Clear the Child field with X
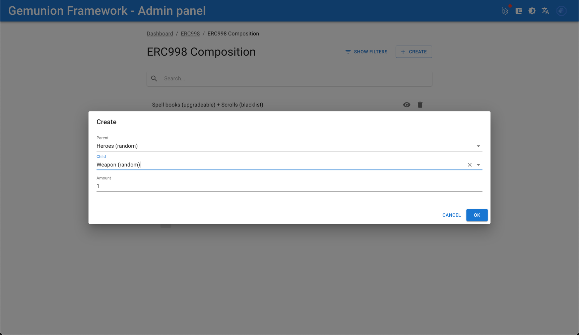Viewport: 579px width, 335px height. coord(470,165)
